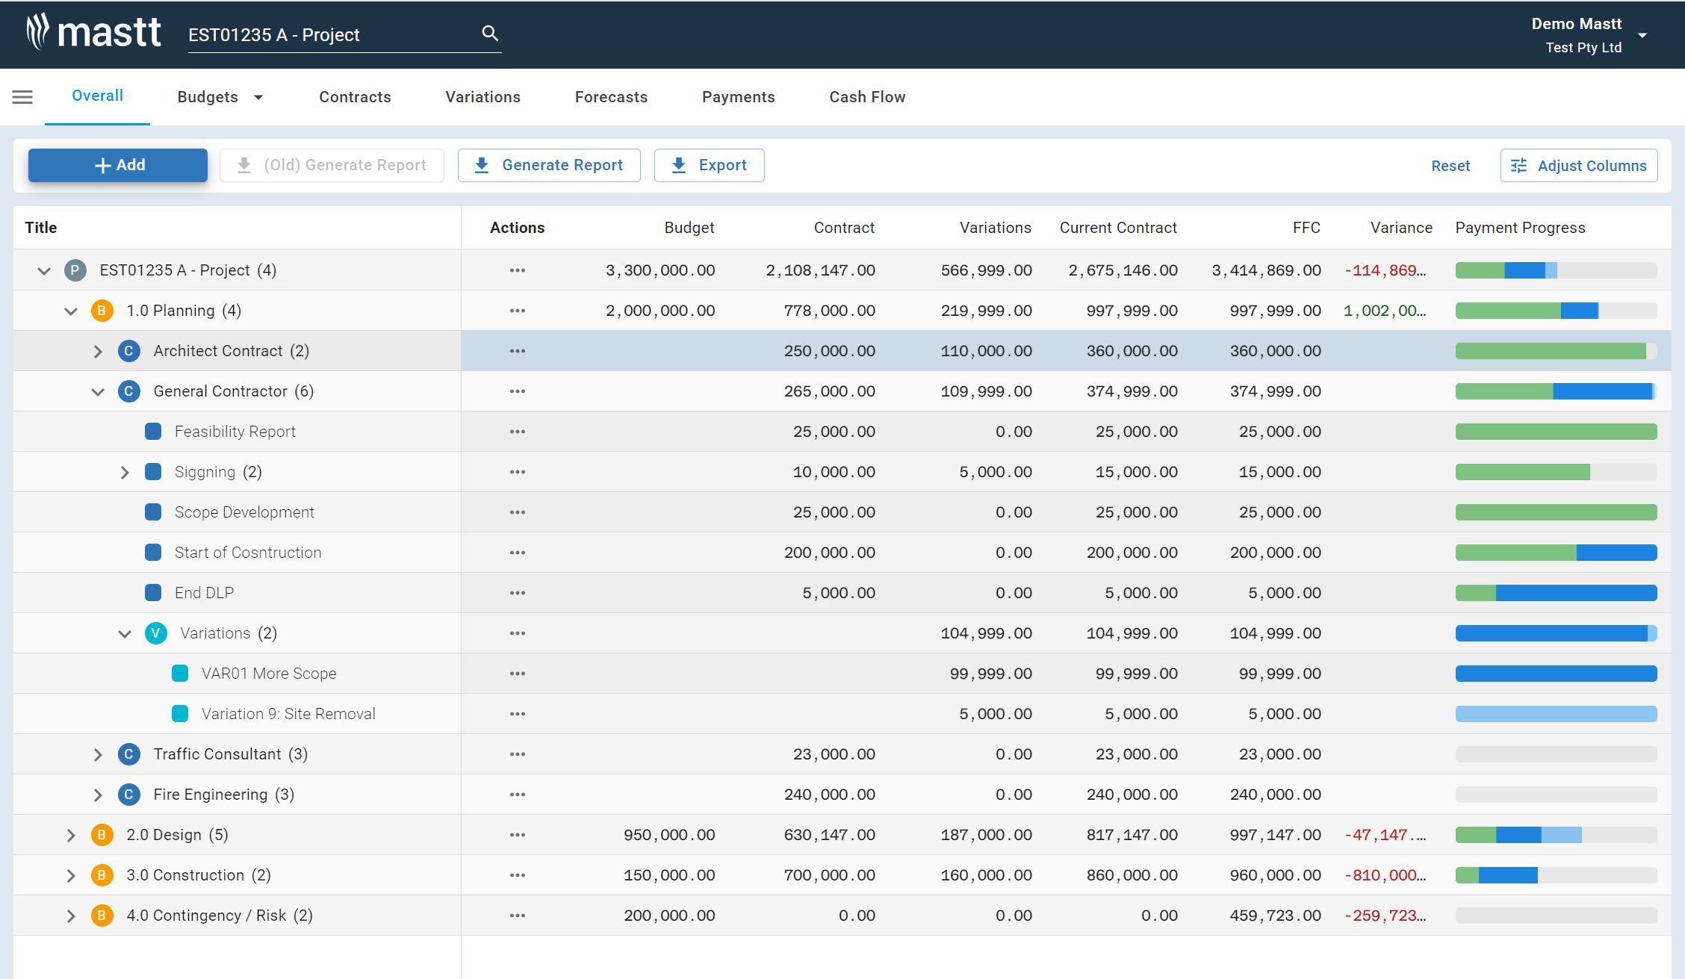Click orange B badge beside 3.0 Construction
1685x979 pixels.
point(102,875)
